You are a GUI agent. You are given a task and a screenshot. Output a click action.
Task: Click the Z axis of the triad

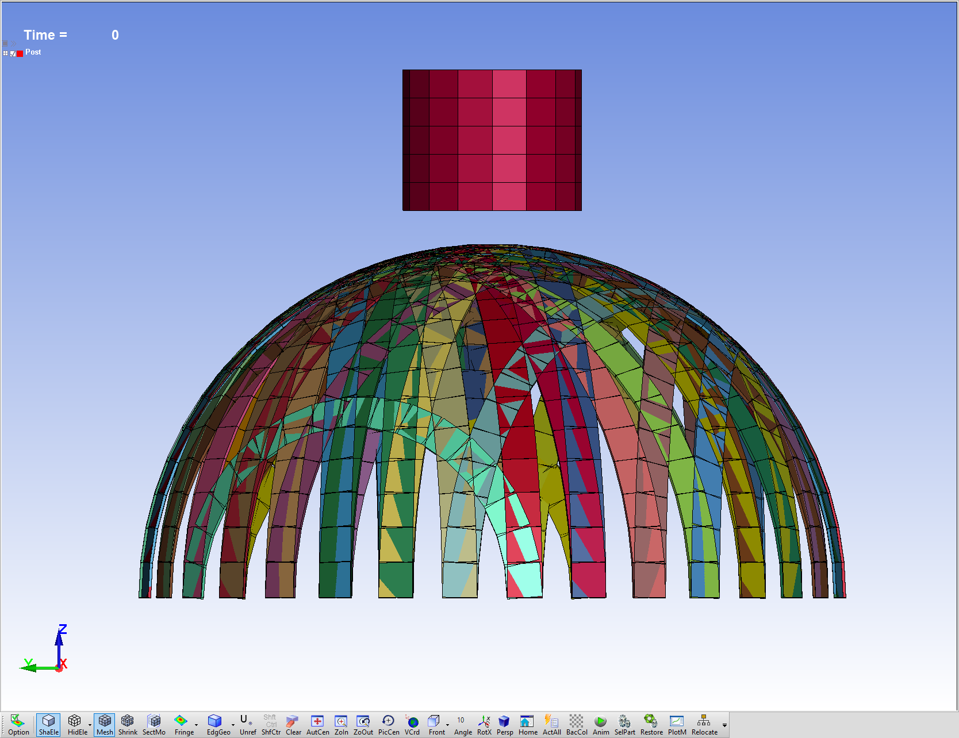tap(60, 645)
